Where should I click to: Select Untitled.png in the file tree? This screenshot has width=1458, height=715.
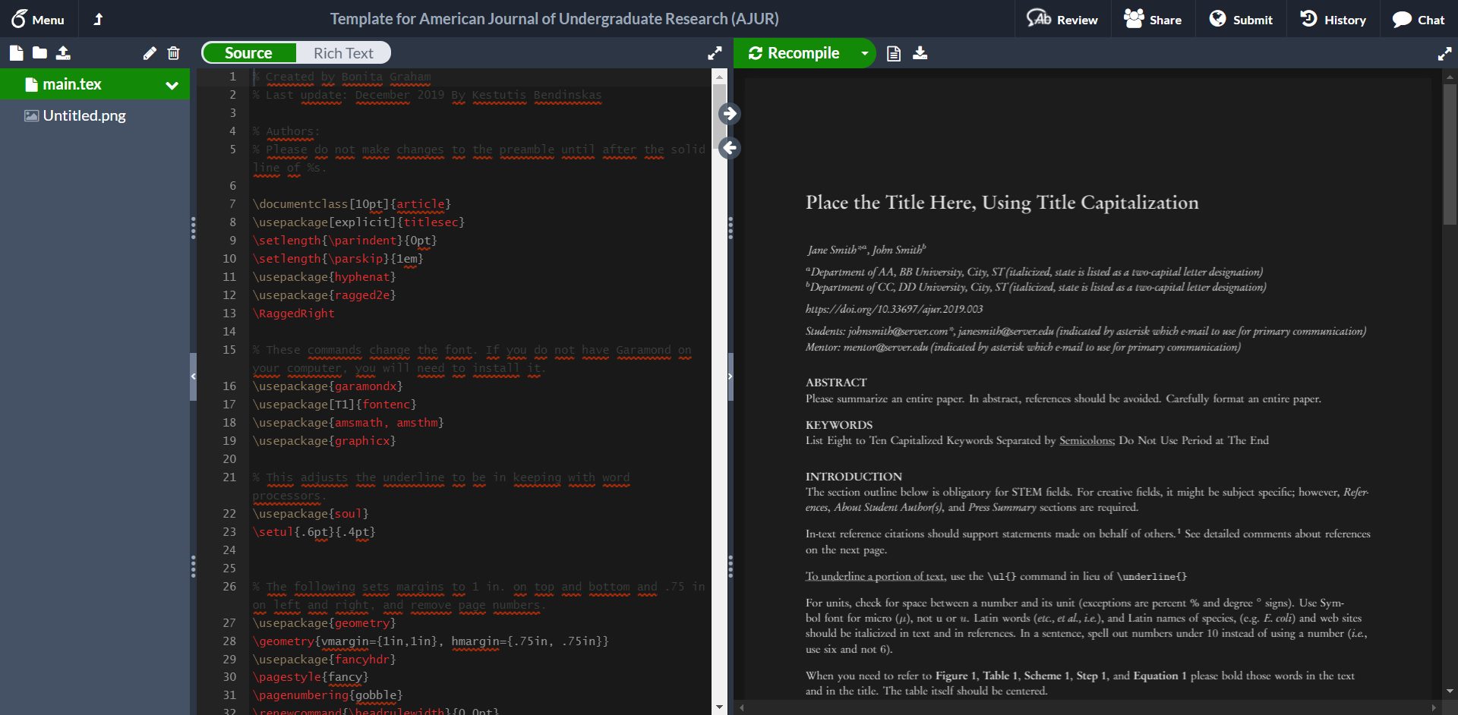click(84, 115)
